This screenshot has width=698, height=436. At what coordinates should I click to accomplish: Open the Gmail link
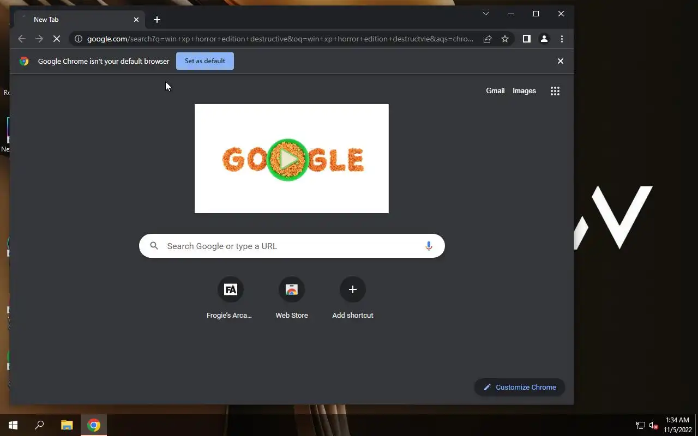click(495, 91)
